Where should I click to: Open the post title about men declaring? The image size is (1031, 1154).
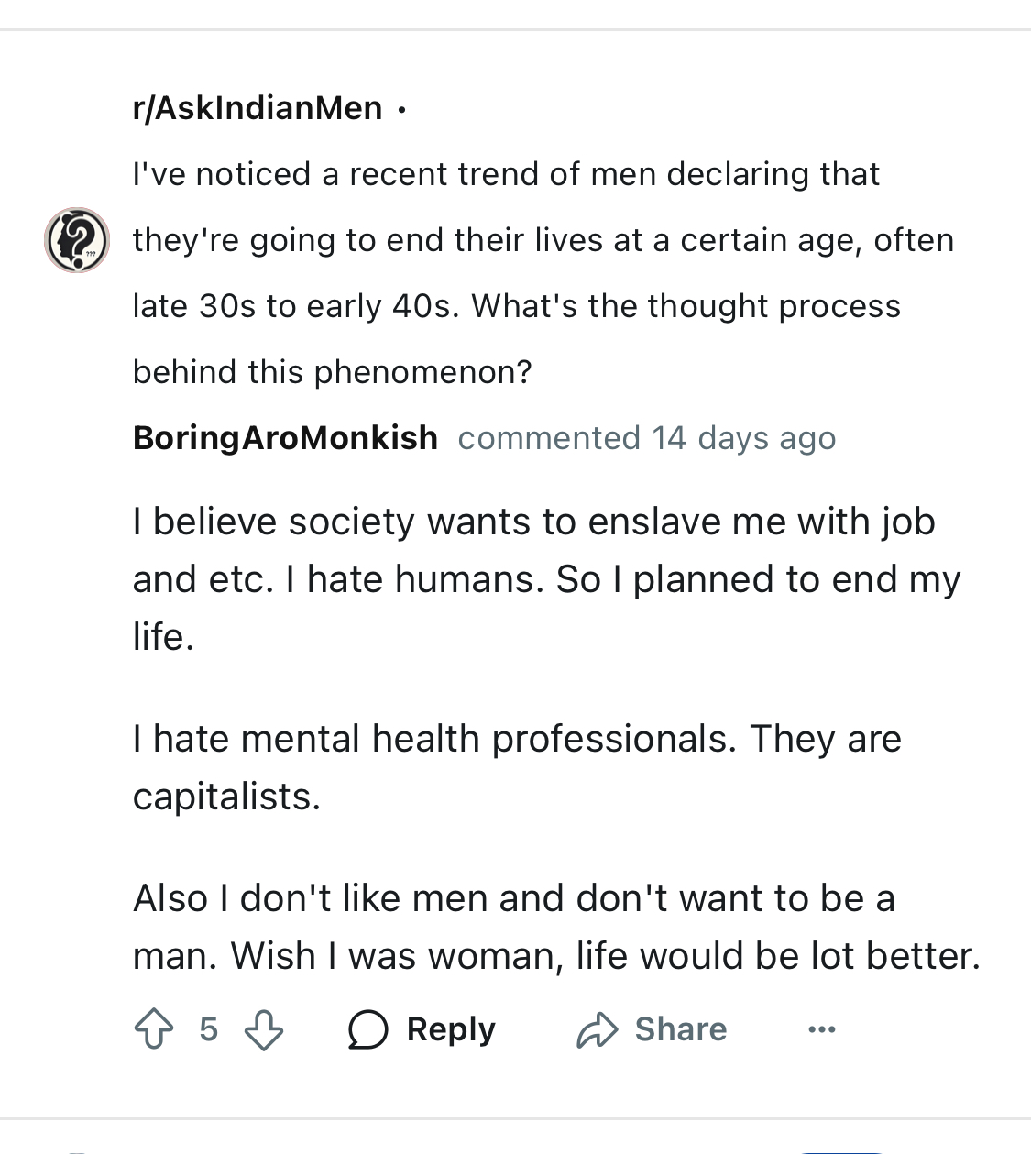coord(543,273)
